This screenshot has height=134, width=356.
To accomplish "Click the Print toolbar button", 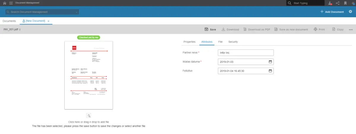I will [x=319, y=29].
